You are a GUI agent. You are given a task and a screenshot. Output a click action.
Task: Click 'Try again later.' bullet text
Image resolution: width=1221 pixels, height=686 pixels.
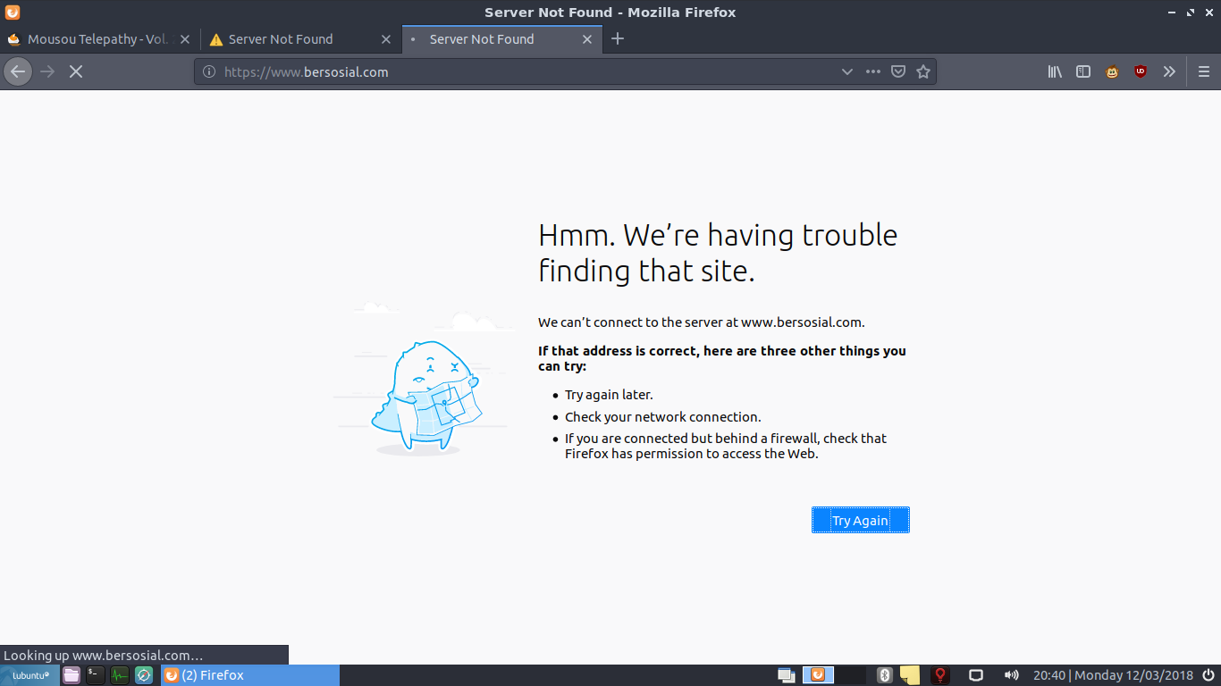(609, 395)
